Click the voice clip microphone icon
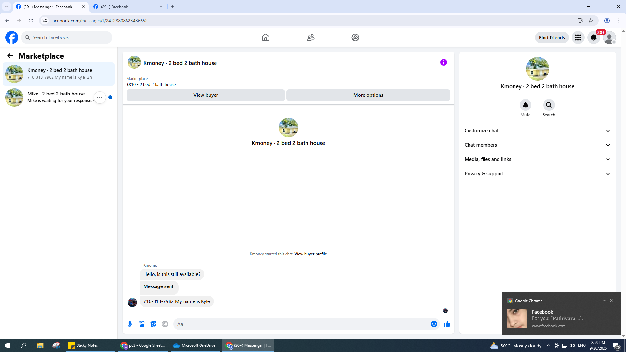Screen dimensions: 626x352 (130, 324)
